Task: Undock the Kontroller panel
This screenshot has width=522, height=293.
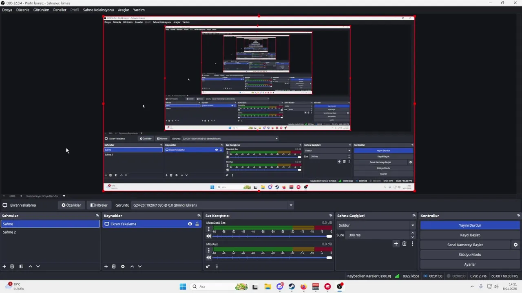Action: tap(519, 216)
